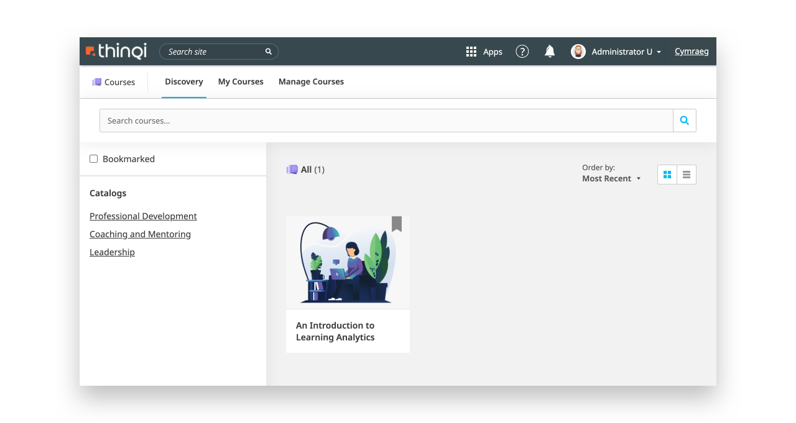Switch to the My Courses tab
The height and width of the screenshot is (423, 796).
pos(241,81)
